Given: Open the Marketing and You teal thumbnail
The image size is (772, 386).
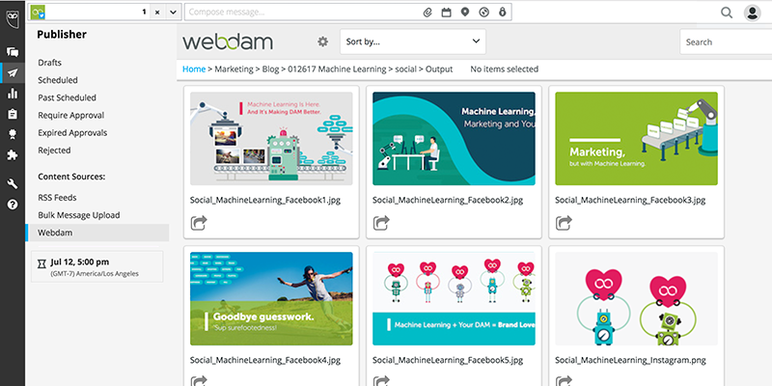Looking at the screenshot, I should pos(454,138).
